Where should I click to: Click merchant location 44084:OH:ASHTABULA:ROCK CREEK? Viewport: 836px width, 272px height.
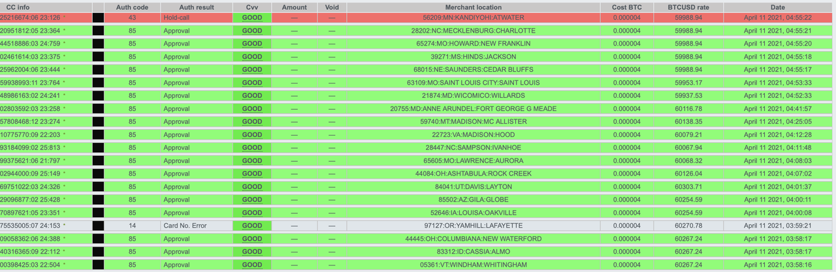pyautogui.click(x=474, y=174)
